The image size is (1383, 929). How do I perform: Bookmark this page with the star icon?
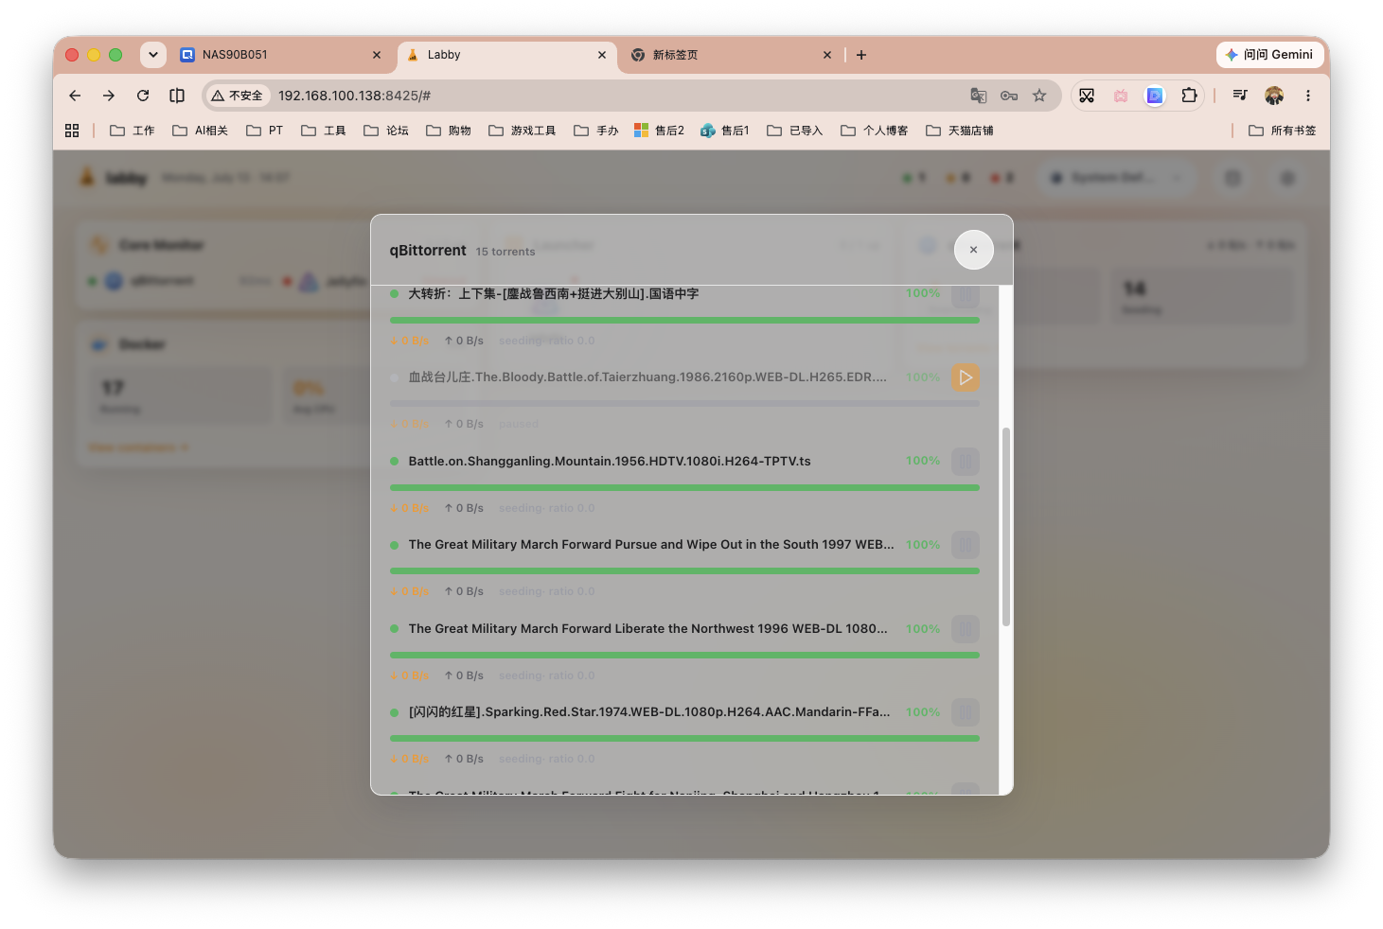(1039, 96)
